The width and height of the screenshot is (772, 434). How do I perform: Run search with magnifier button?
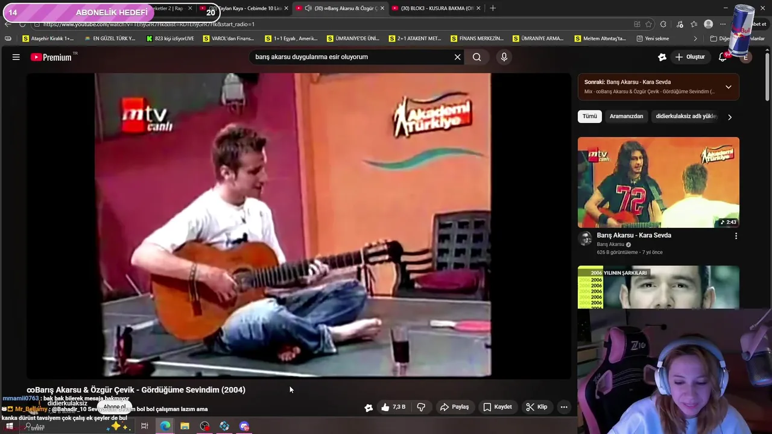[x=476, y=57]
